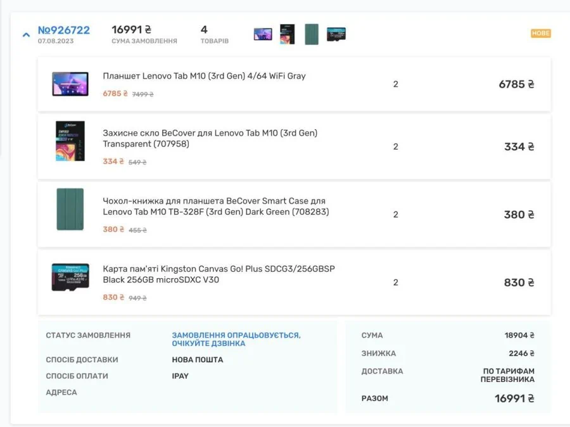Click the СТАТУС ЗАМОВЛЕННЯ label
The height and width of the screenshot is (427, 570).
tap(88, 335)
